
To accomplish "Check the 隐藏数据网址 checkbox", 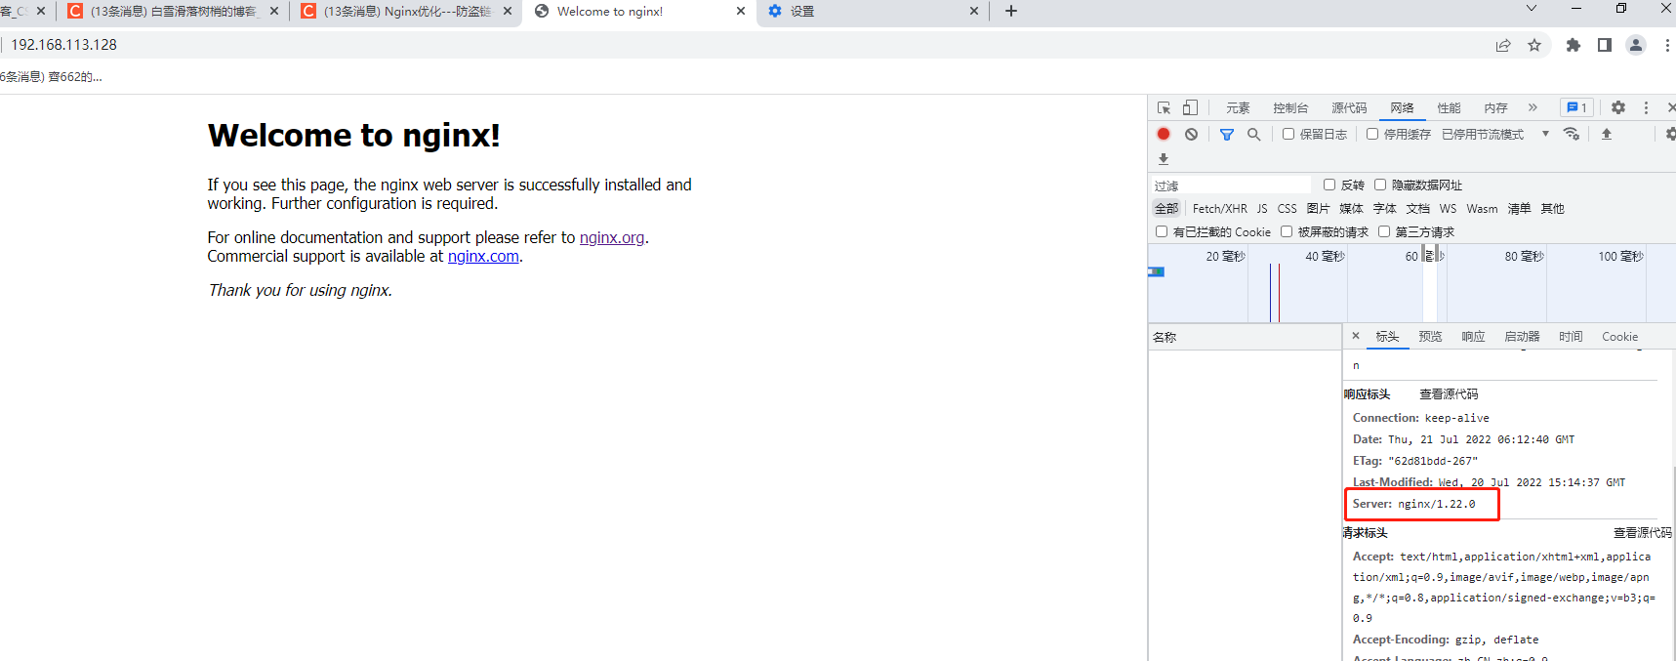I will [1380, 185].
